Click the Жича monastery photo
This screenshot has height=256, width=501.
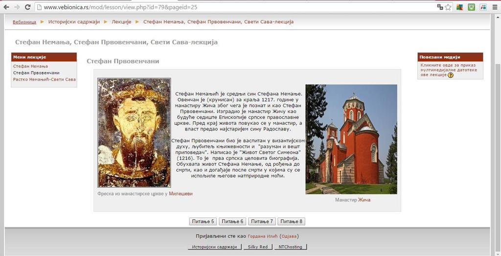pos(351,139)
